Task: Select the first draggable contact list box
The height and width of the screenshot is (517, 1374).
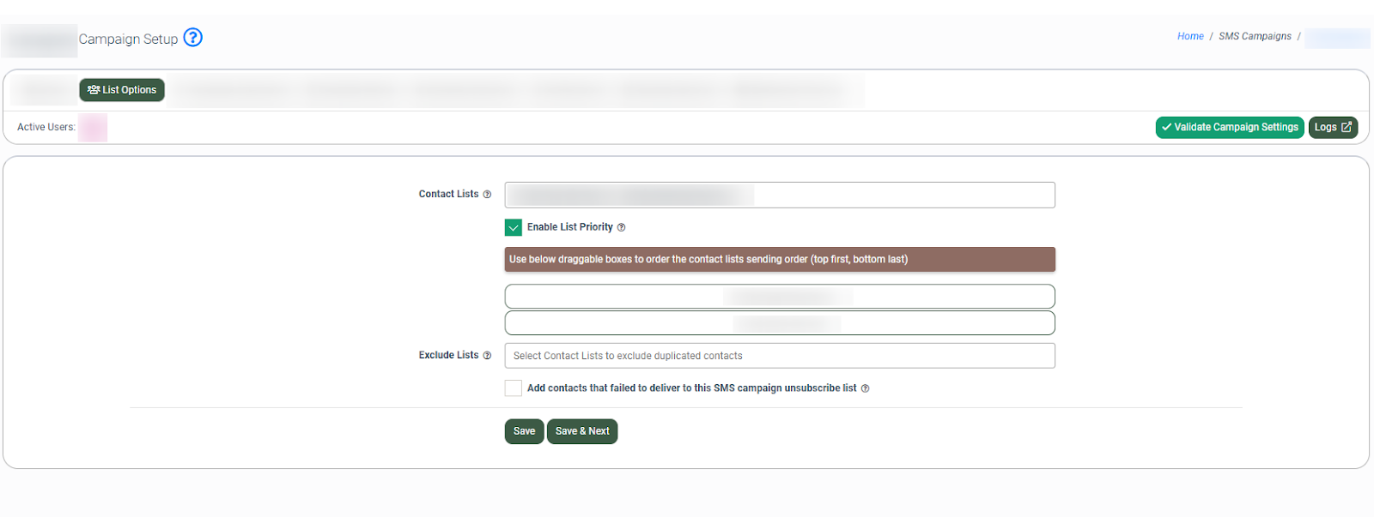Action: [779, 297]
